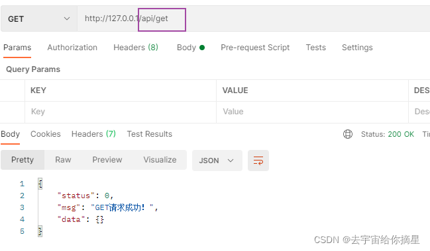Collapse the JSON object at line 1
Screen dimensions: 430x251
[40, 184]
